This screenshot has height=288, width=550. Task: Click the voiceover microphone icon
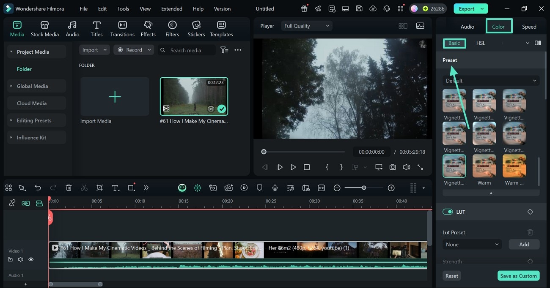pos(275,188)
